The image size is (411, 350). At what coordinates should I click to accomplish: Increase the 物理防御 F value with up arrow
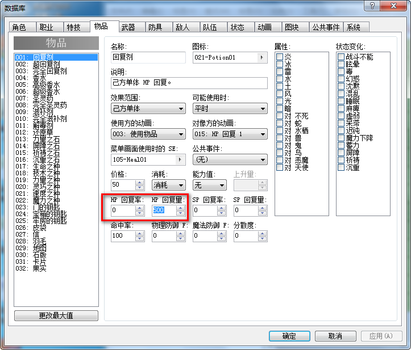pyautogui.click(x=181, y=234)
